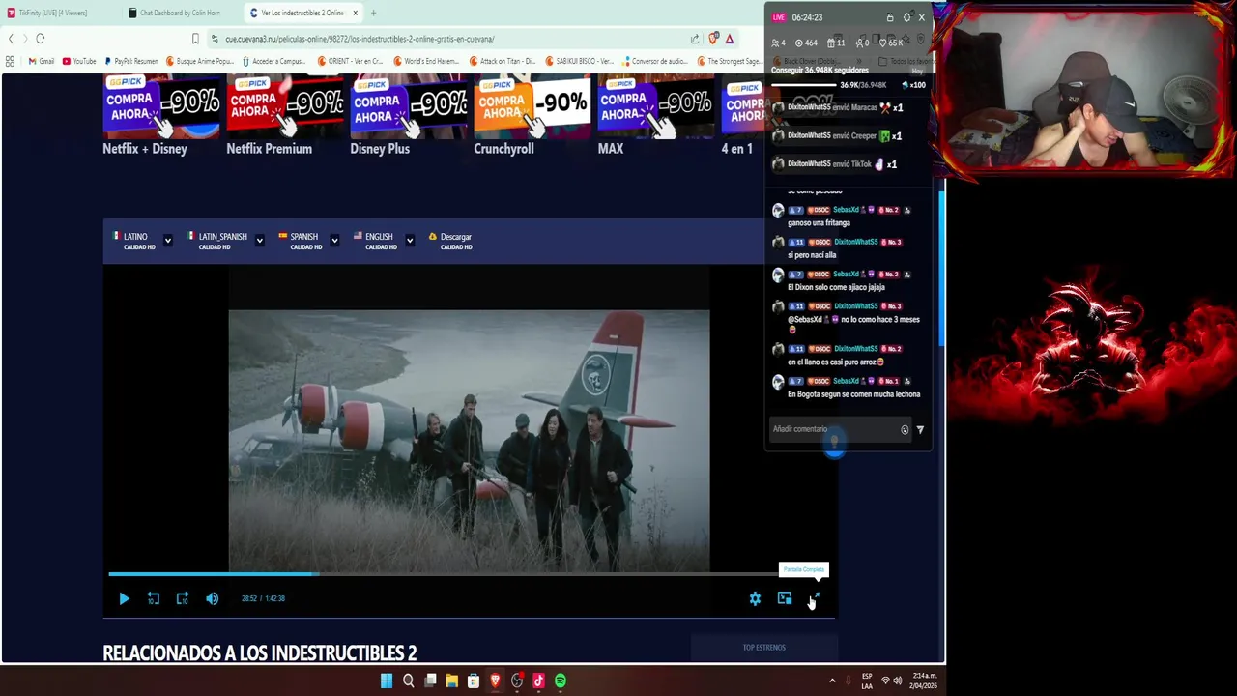Image resolution: width=1237 pixels, height=696 pixels.
Task: Expand the ENGLISH dropdown arrow
Action: click(410, 241)
